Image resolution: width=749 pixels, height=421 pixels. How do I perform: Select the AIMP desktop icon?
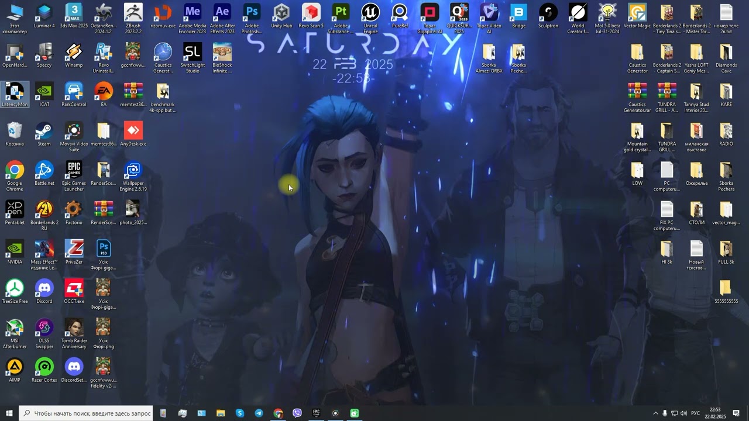point(15,370)
